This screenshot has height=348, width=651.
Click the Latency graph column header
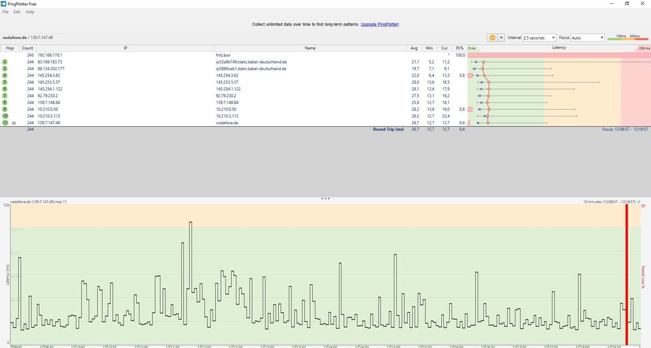[x=559, y=47]
